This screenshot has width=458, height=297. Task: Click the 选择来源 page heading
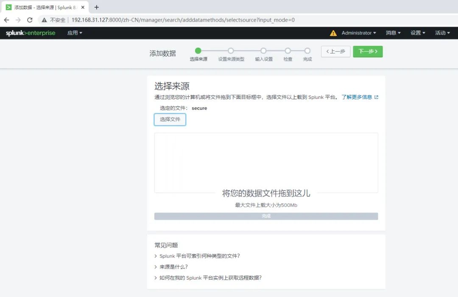172,86
